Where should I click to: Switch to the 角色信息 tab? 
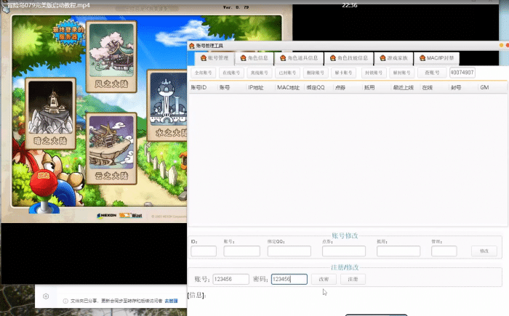[x=254, y=57]
